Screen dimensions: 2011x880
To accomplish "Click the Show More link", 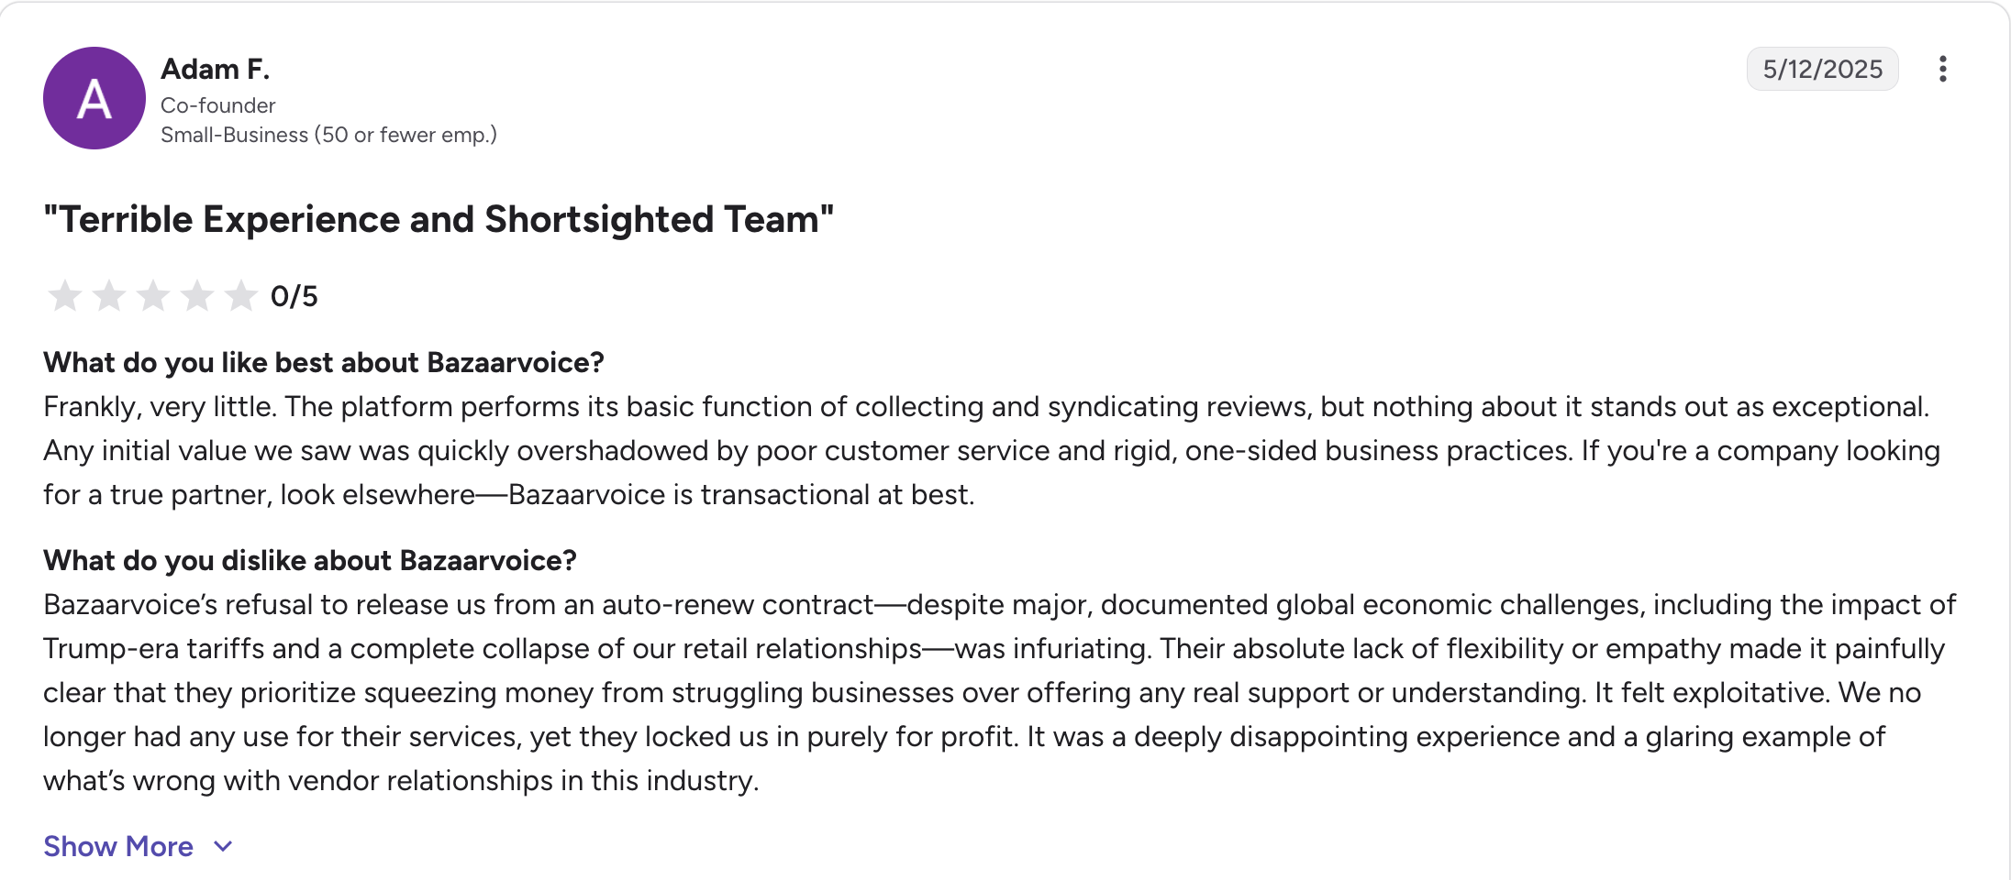I will click(x=118, y=846).
